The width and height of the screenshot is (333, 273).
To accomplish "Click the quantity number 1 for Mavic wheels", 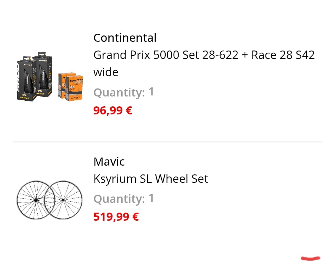I will 151,198.
